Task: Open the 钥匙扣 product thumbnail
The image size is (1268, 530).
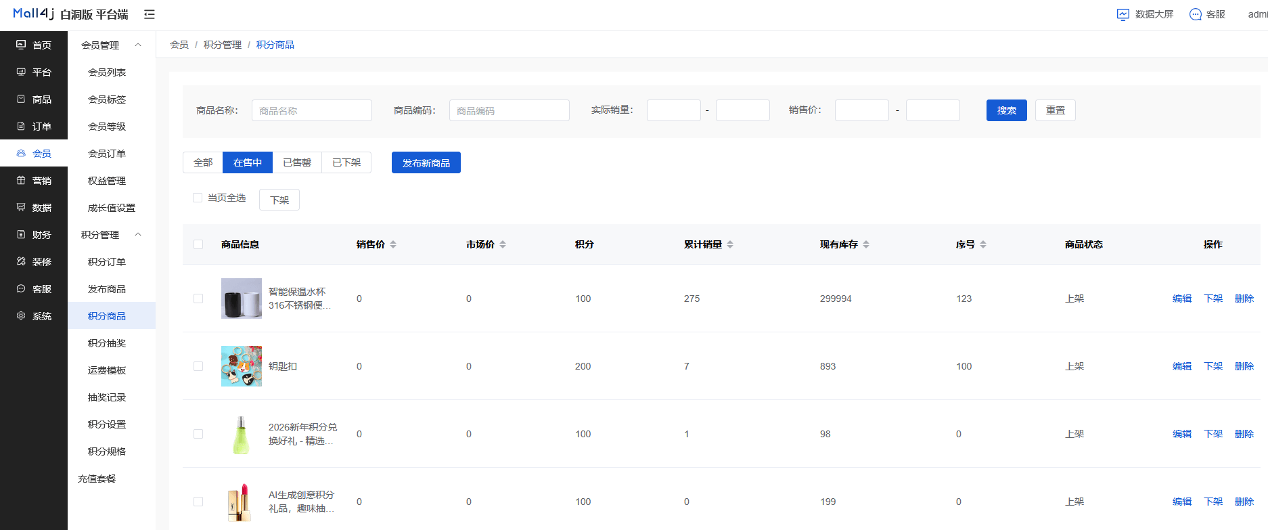Action: (242, 366)
